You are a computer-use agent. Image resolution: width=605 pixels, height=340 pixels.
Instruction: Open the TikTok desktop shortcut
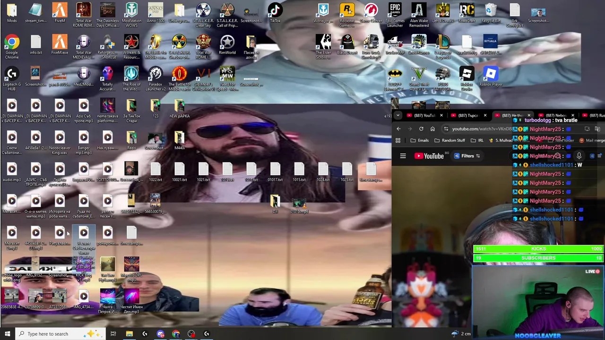275,13
